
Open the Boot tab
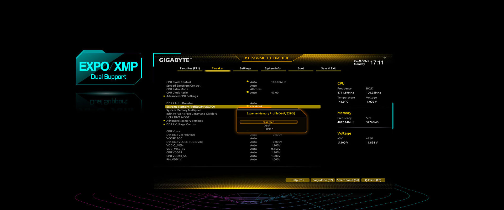click(x=301, y=69)
